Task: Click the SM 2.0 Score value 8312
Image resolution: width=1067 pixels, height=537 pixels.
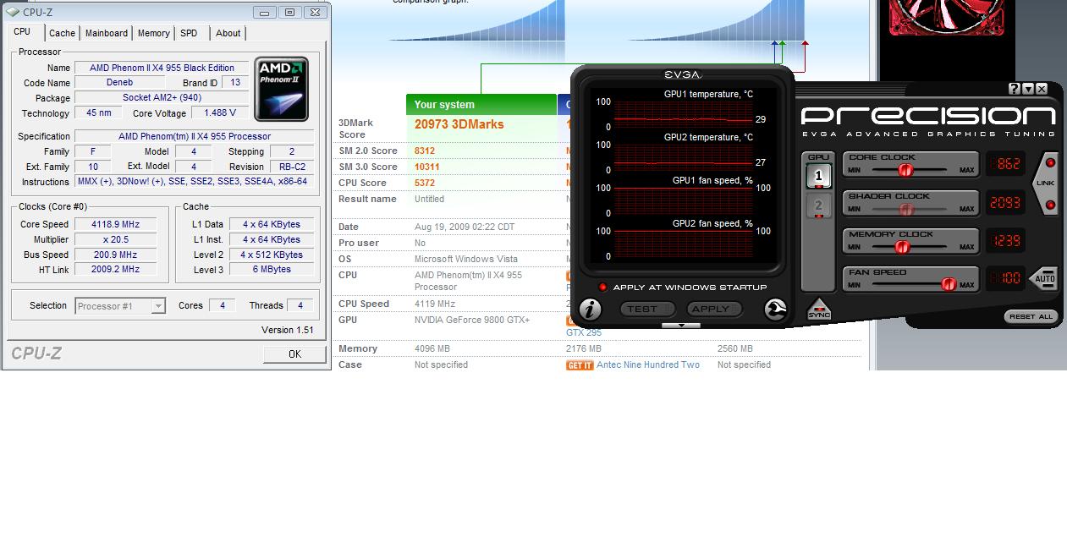Action: 425,151
